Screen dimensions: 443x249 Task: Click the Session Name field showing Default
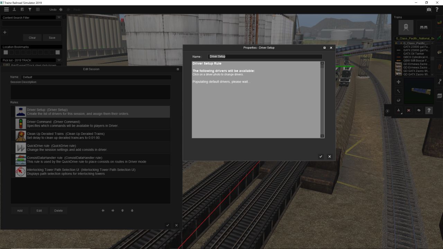[96, 77]
